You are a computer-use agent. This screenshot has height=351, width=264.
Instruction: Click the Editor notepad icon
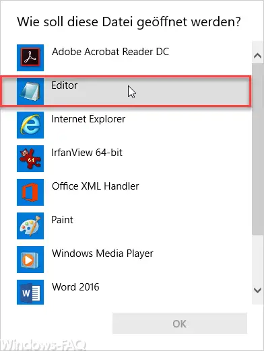[30, 91]
